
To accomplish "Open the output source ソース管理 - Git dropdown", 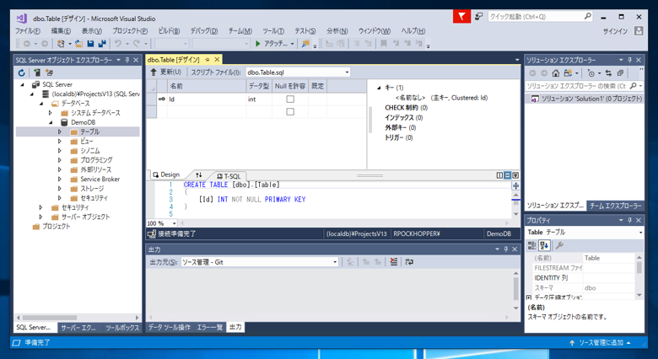I will click(335, 262).
